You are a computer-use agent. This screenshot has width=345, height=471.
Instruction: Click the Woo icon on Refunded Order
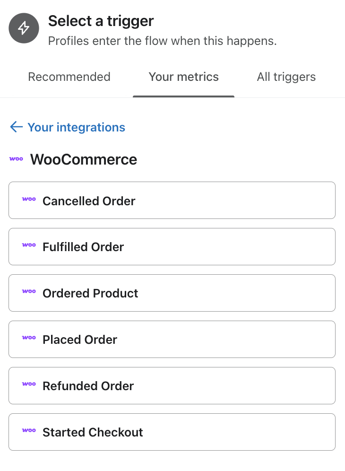29,384
